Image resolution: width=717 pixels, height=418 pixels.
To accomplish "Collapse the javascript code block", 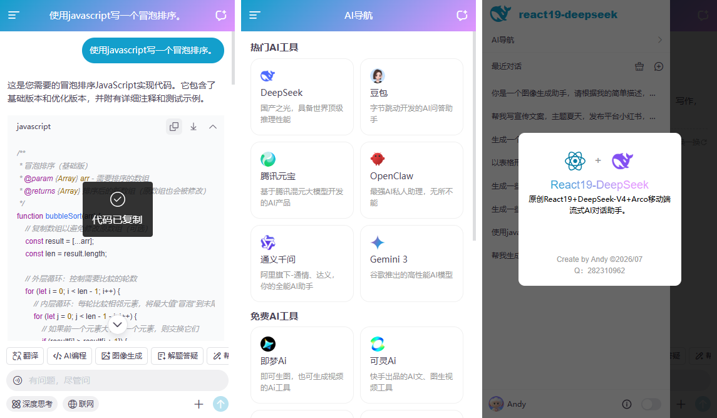I will [213, 127].
